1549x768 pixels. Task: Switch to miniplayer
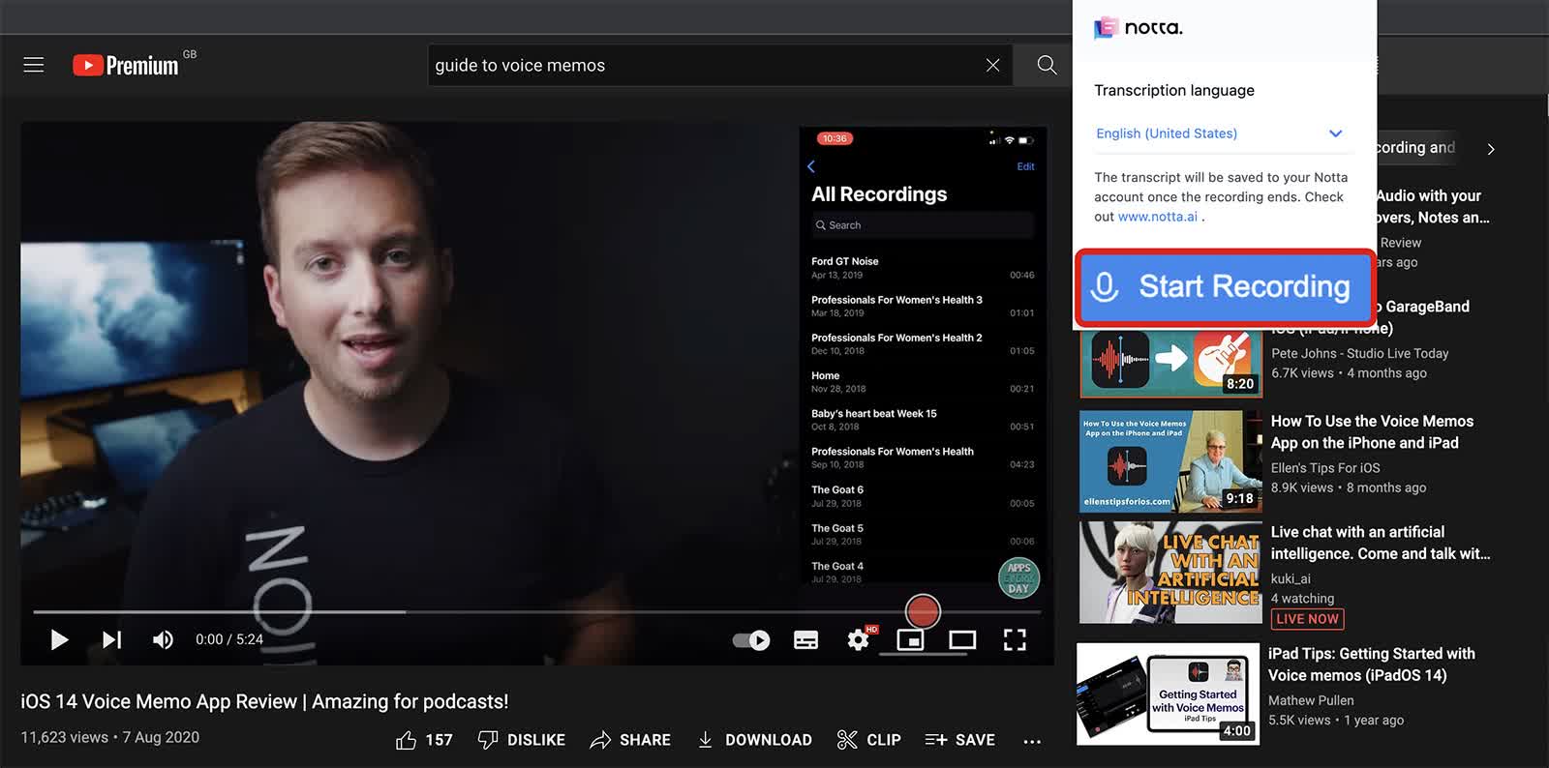point(910,639)
